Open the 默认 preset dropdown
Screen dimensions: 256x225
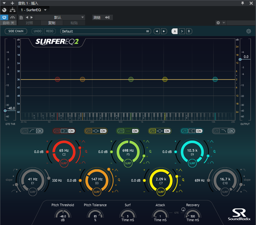[60, 17]
